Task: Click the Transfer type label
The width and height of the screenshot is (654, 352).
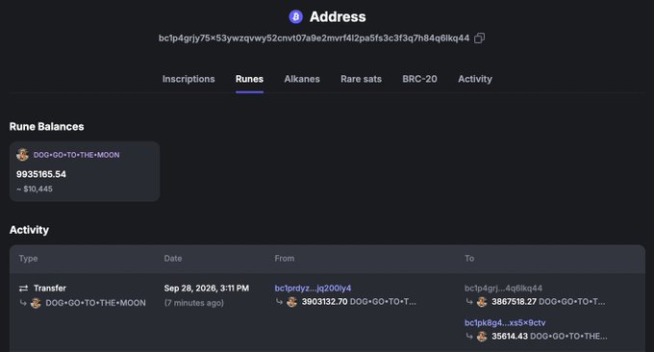Action: point(50,289)
